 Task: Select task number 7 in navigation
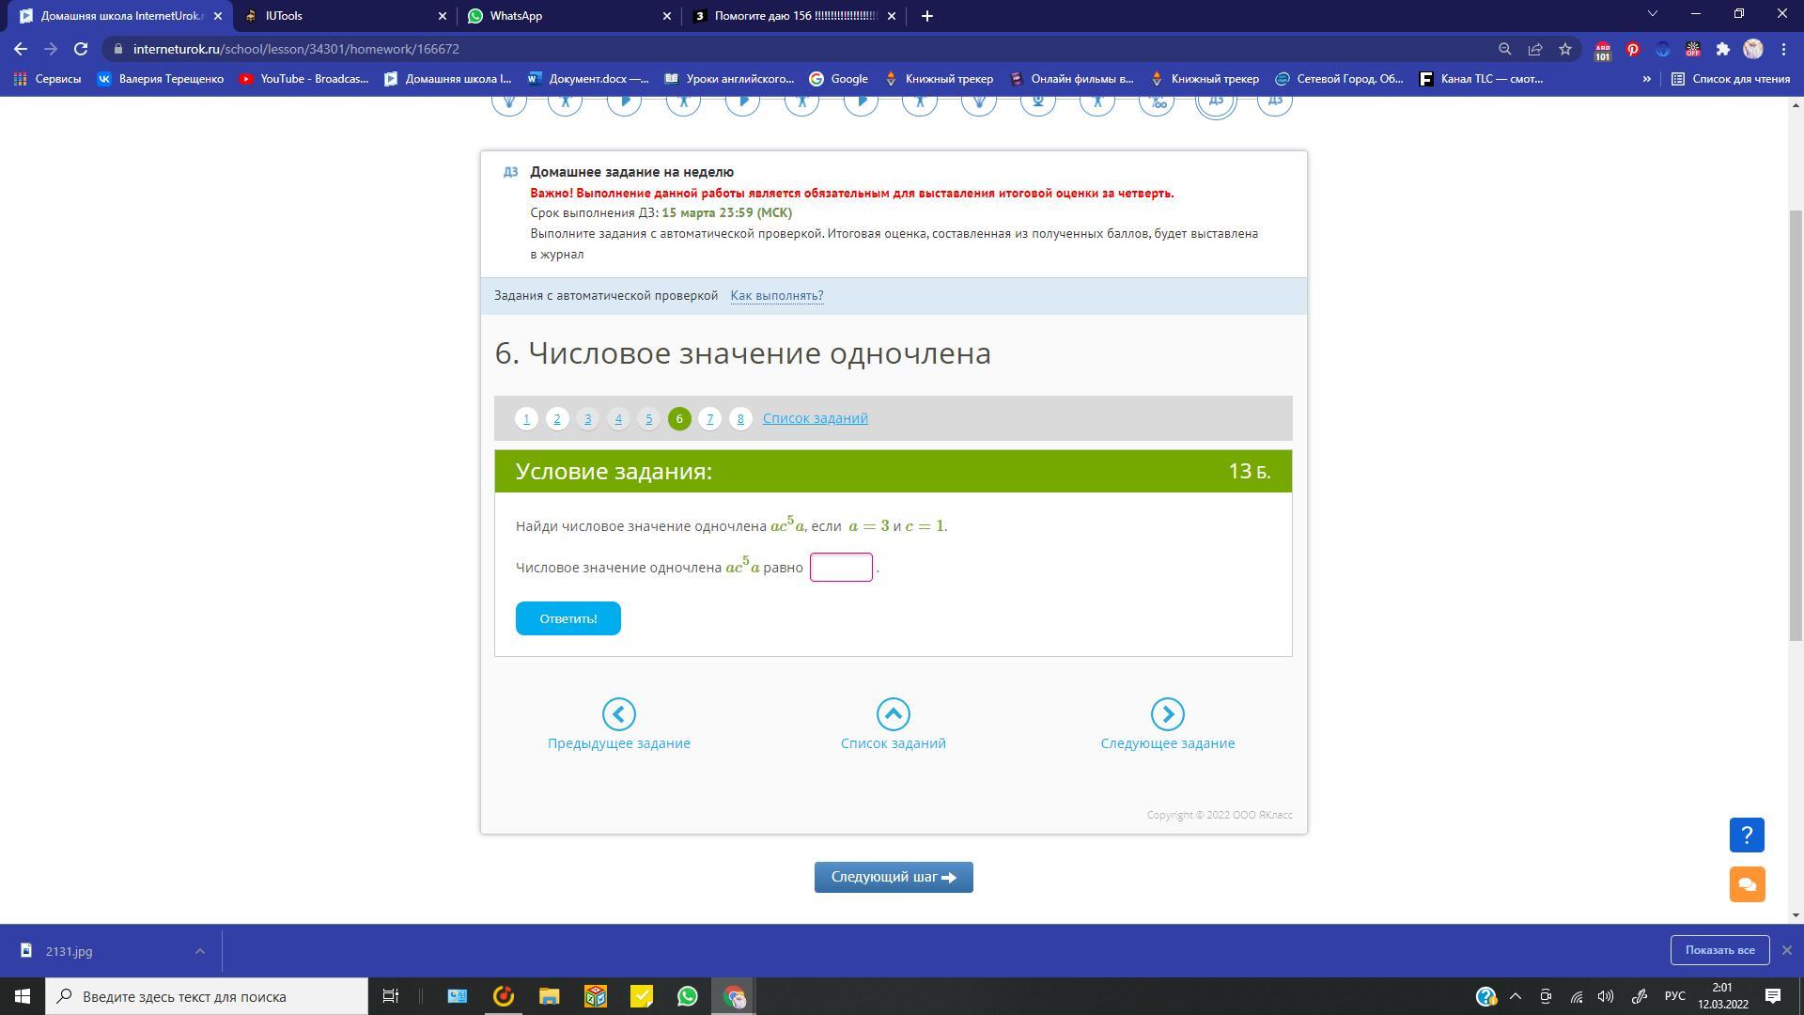click(709, 419)
